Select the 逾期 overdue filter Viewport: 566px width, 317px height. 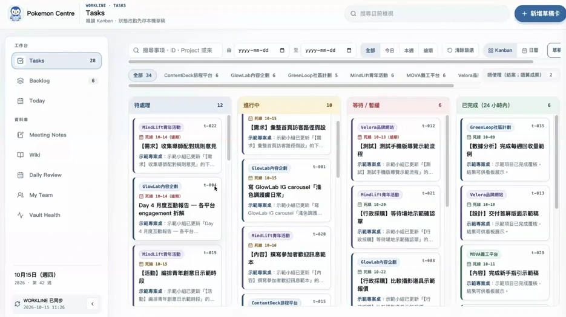coord(428,51)
